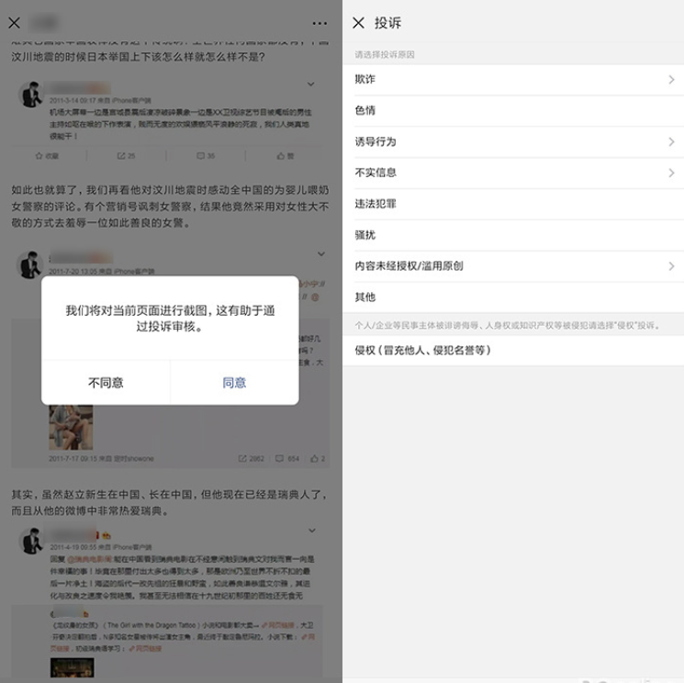The image size is (684, 683).
Task: Expand dropdown arrow on 2011-7-20 post
Action: click(321, 254)
